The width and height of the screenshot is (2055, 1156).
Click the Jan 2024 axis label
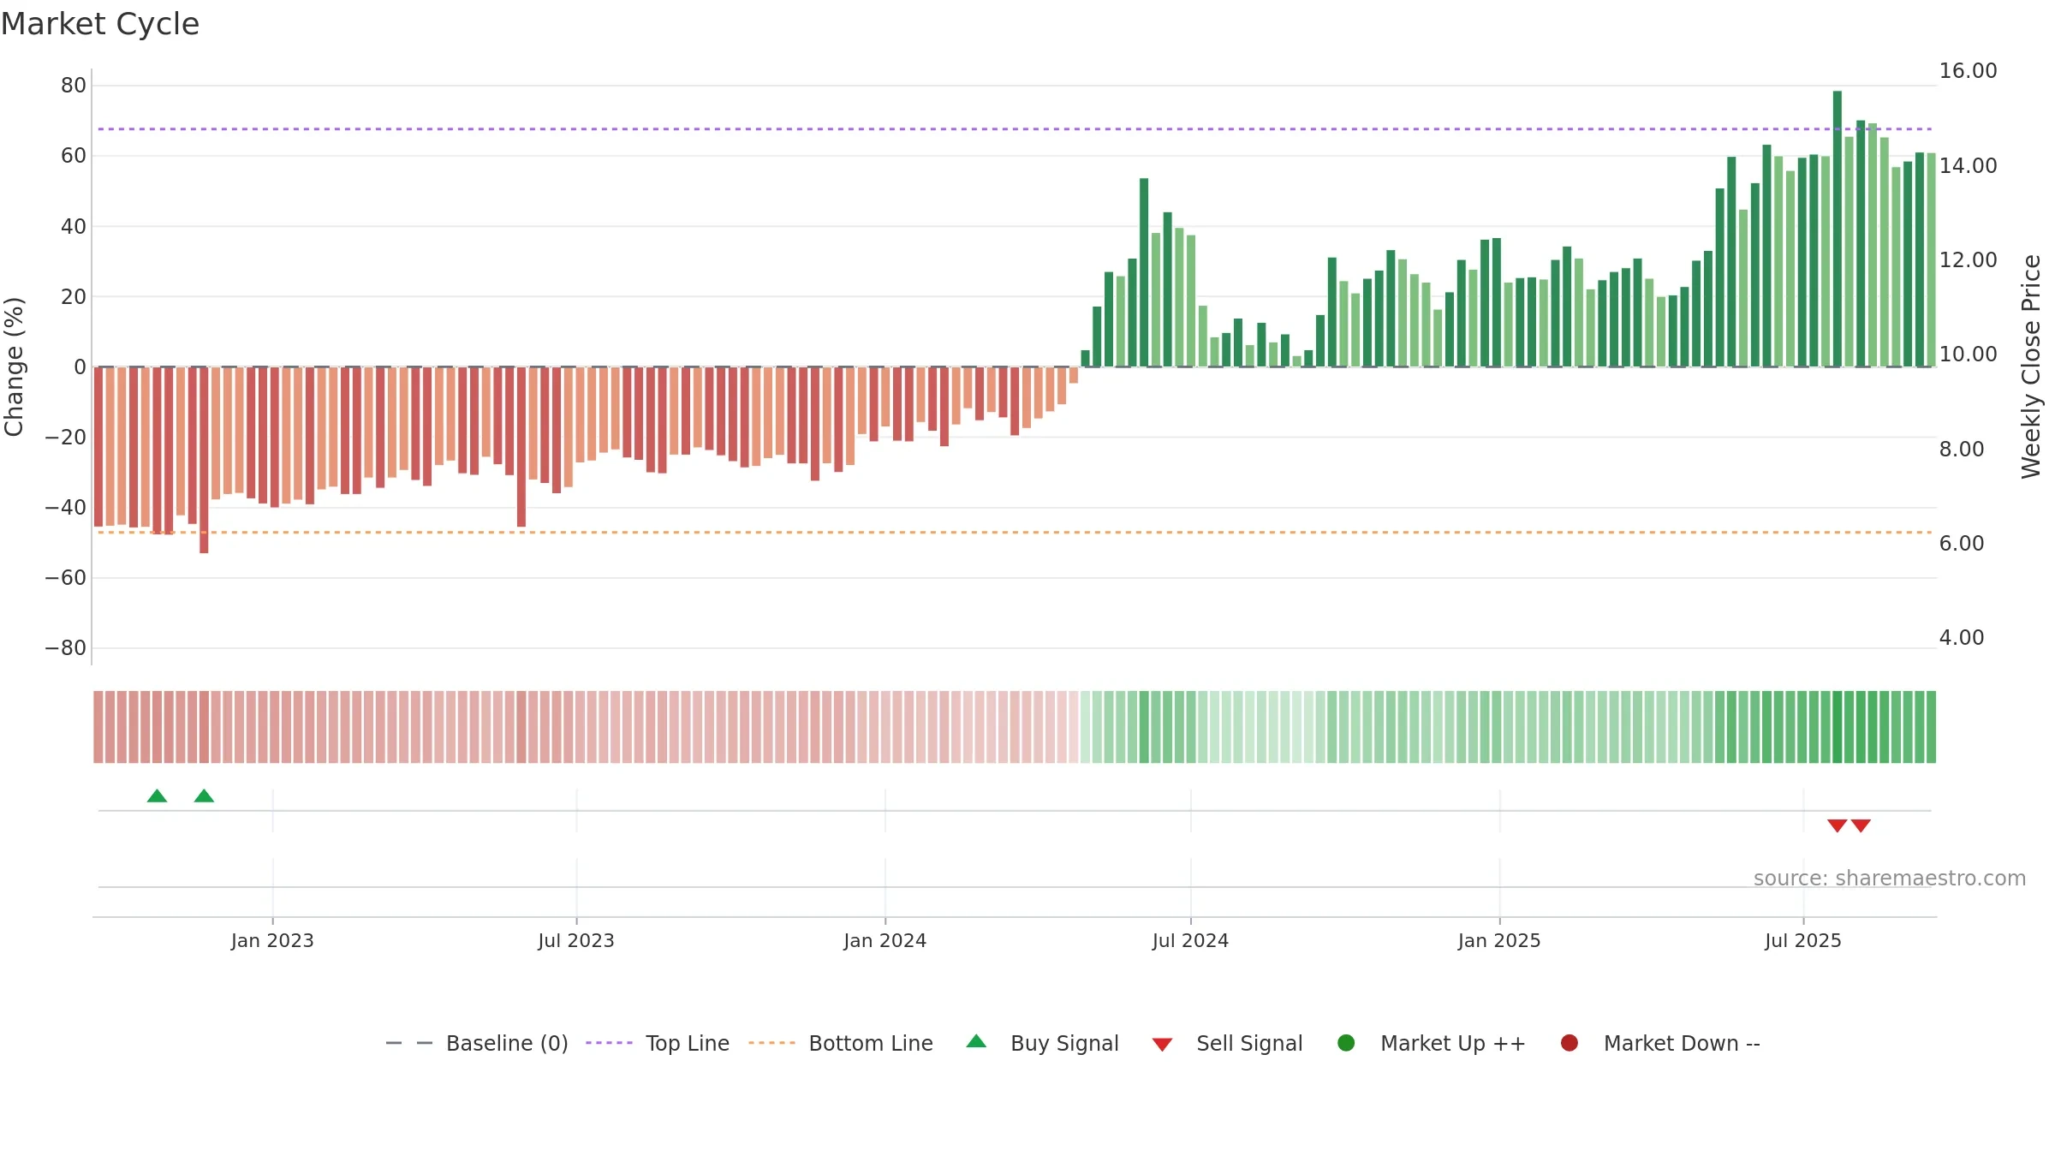[885, 940]
